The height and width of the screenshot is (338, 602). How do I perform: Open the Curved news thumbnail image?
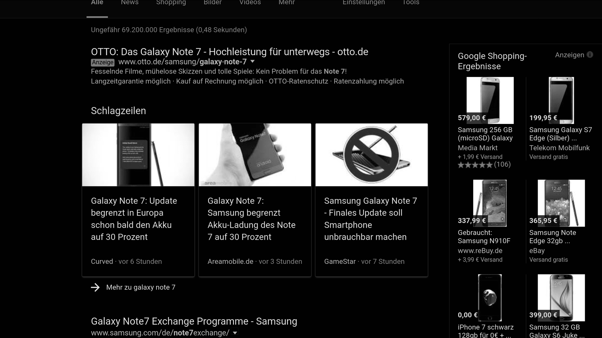[138, 155]
